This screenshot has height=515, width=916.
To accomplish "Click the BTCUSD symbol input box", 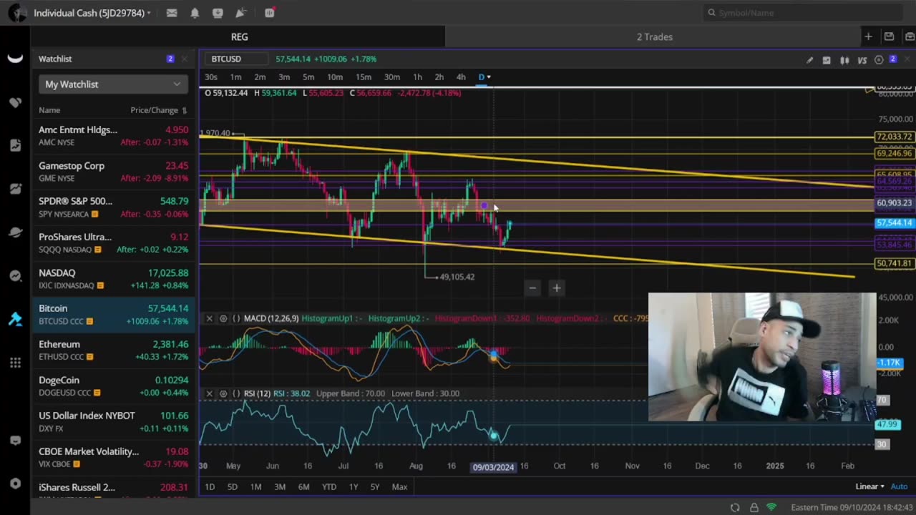I will click(237, 59).
